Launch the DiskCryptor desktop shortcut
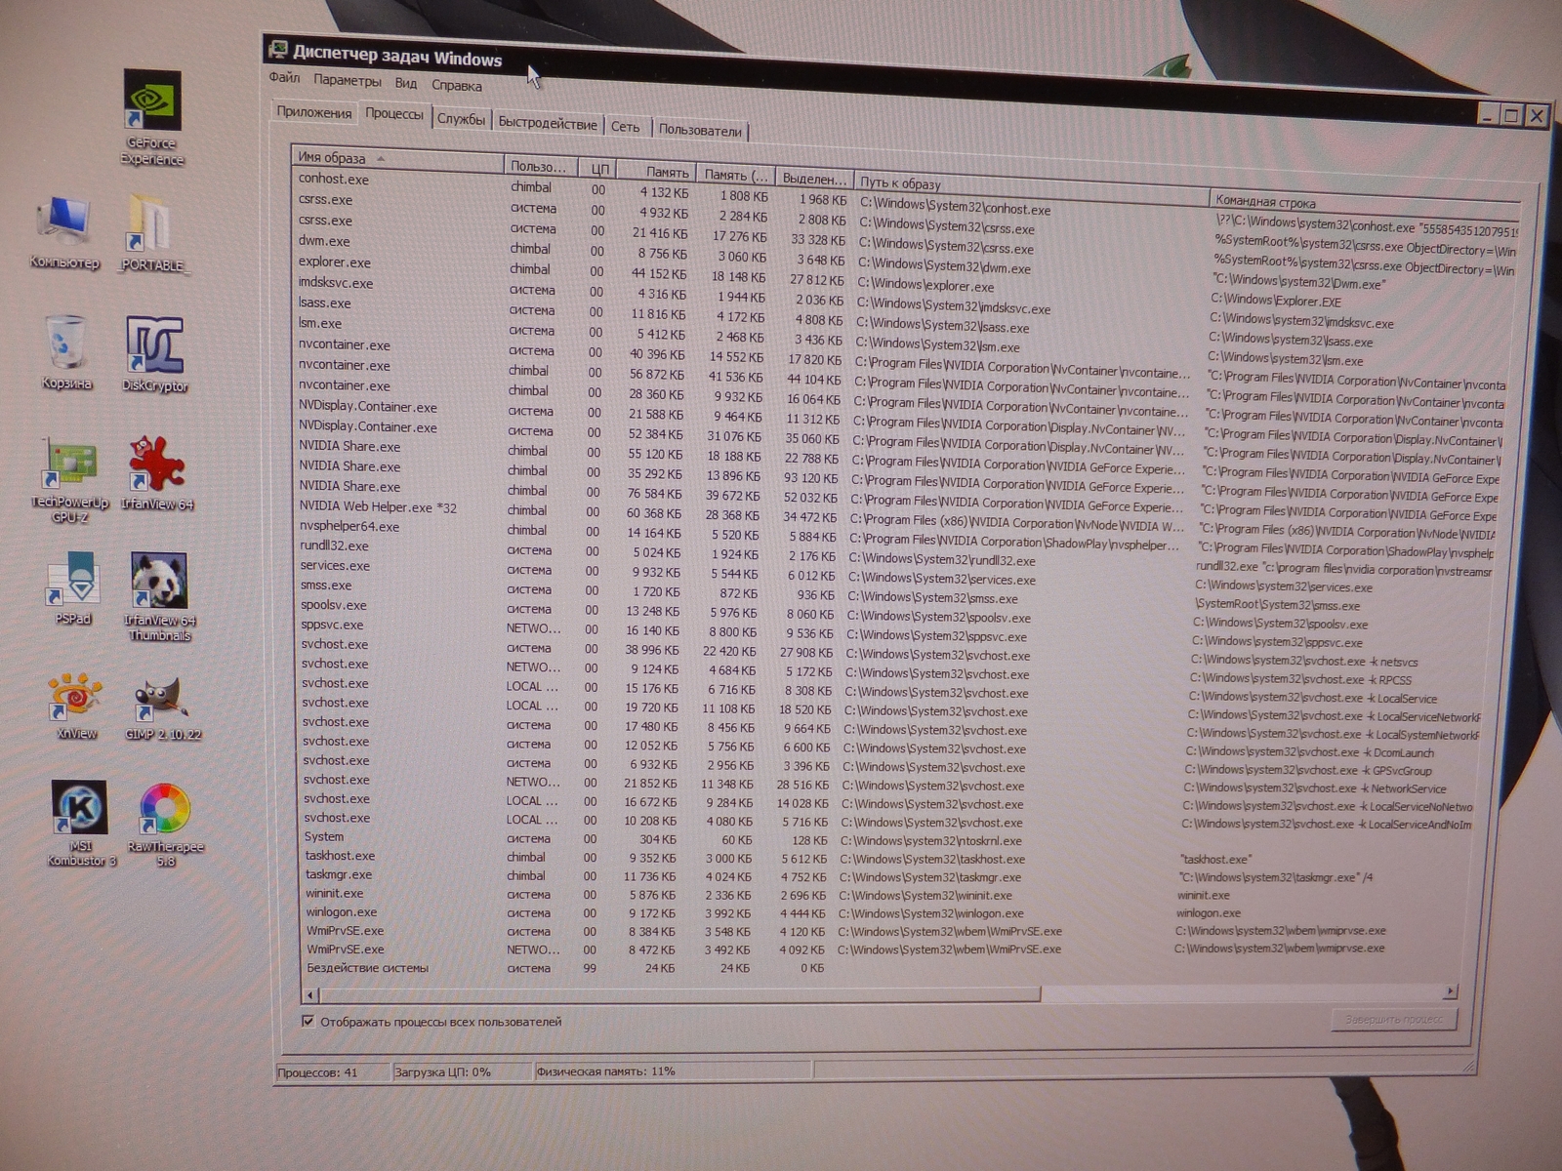 (154, 353)
